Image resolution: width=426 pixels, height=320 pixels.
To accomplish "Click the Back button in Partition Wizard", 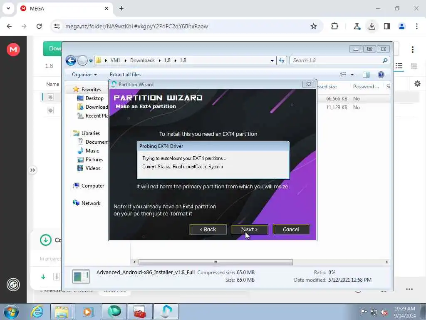I will coord(208,230).
